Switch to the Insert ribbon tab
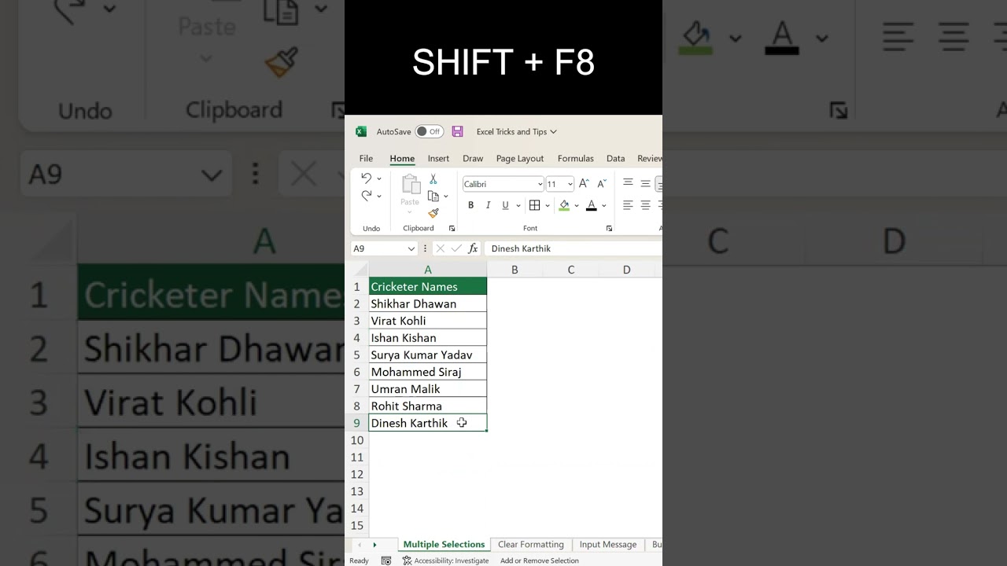Image resolution: width=1007 pixels, height=566 pixels. [438, 159]
